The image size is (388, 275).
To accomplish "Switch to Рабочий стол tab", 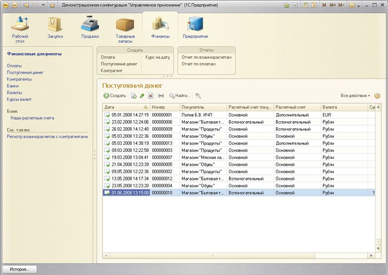I will [x=20, y=29].
